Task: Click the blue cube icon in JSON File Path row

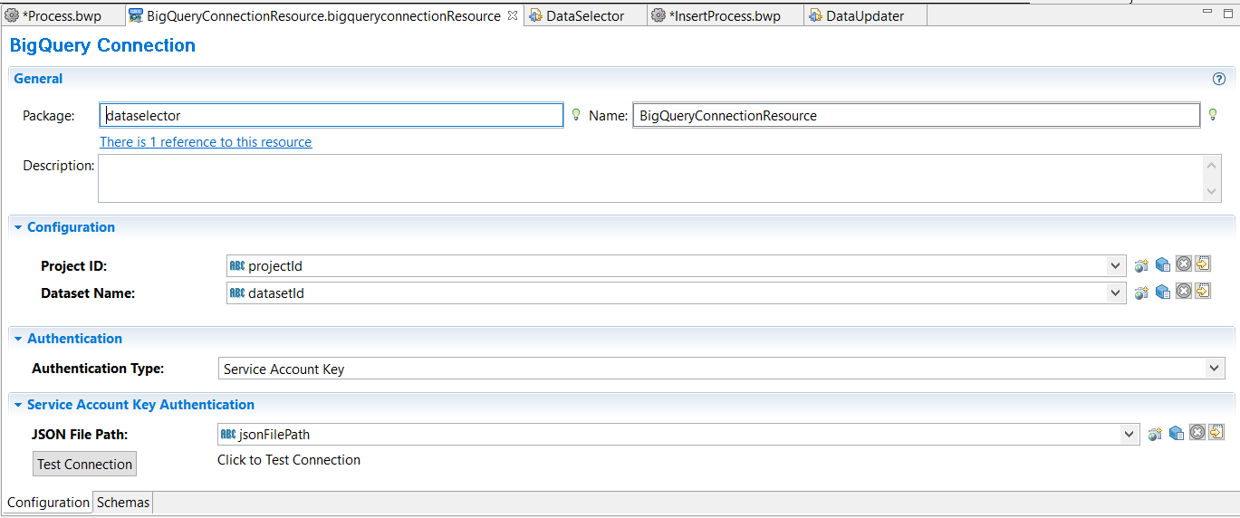Action: [1177, 434]
